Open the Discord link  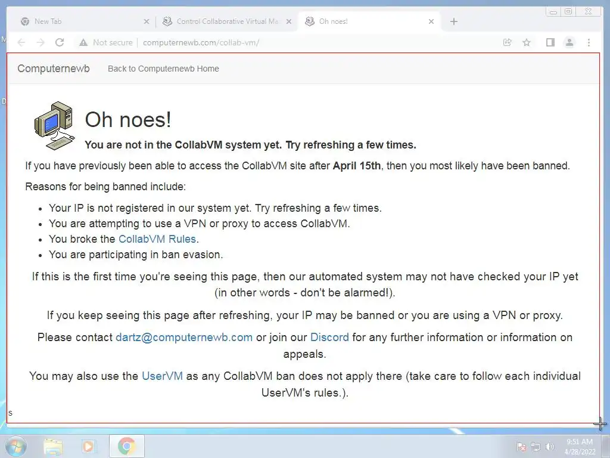[x=329, y=338]
